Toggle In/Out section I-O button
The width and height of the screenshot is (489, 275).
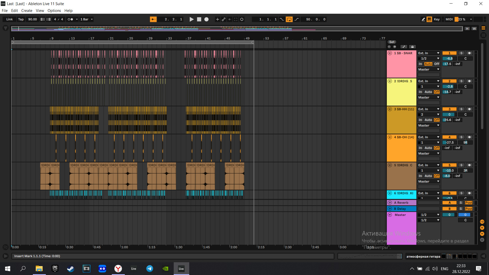tap(482, 222)
